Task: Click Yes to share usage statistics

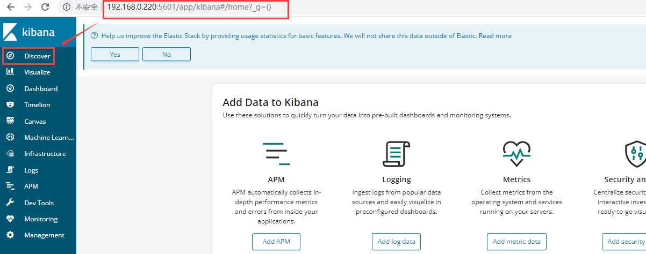Action: click(115, 54)
